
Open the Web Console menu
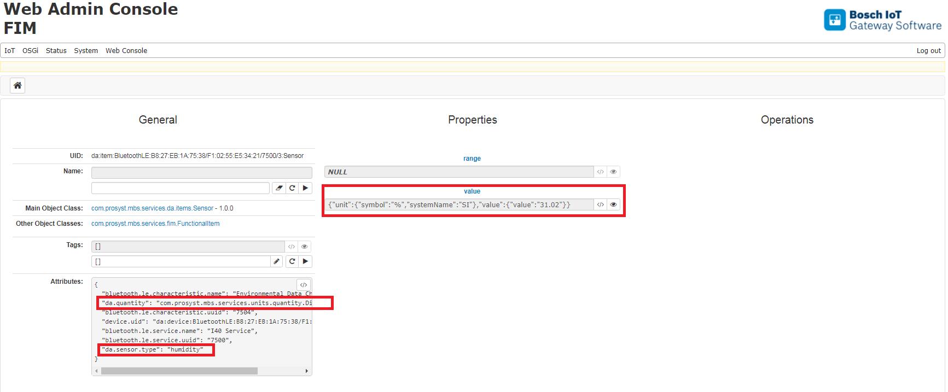[x=126, y=51]
